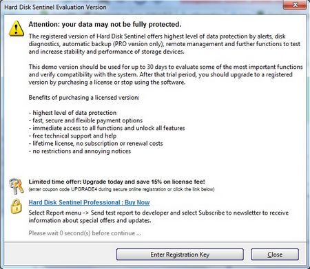
Task: Close the dialog with the red X
Action: [x=295, y=5]
